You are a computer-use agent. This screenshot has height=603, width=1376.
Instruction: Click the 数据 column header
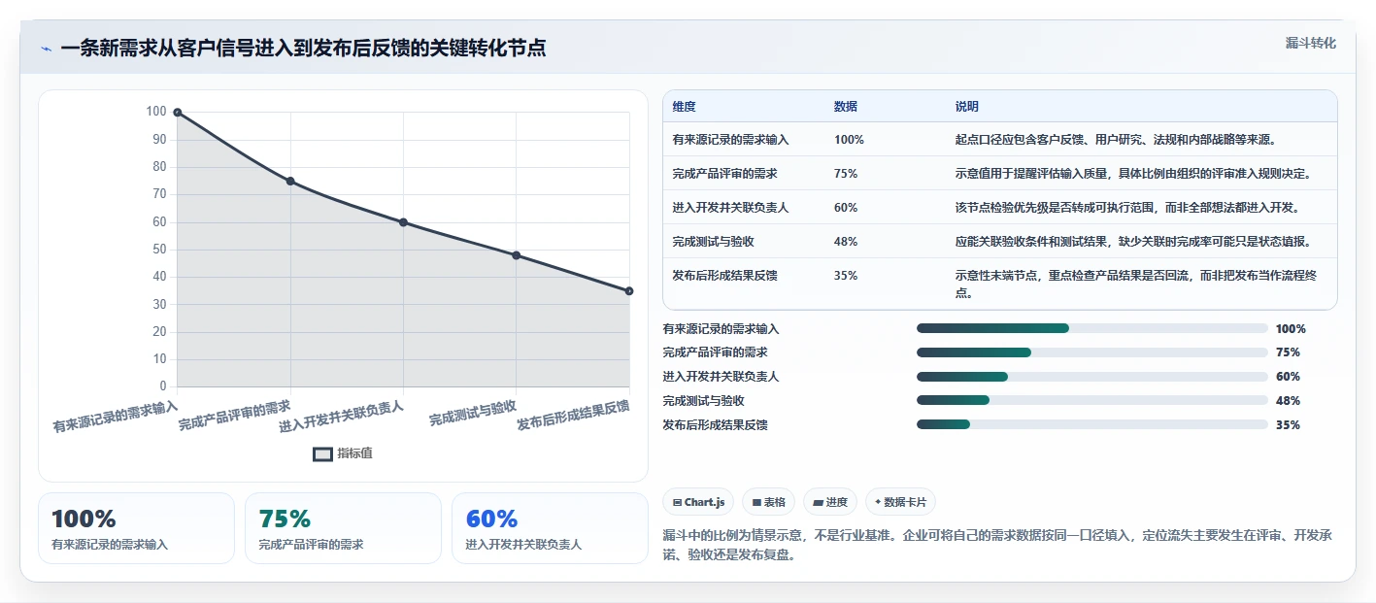[x=846, y=107]
